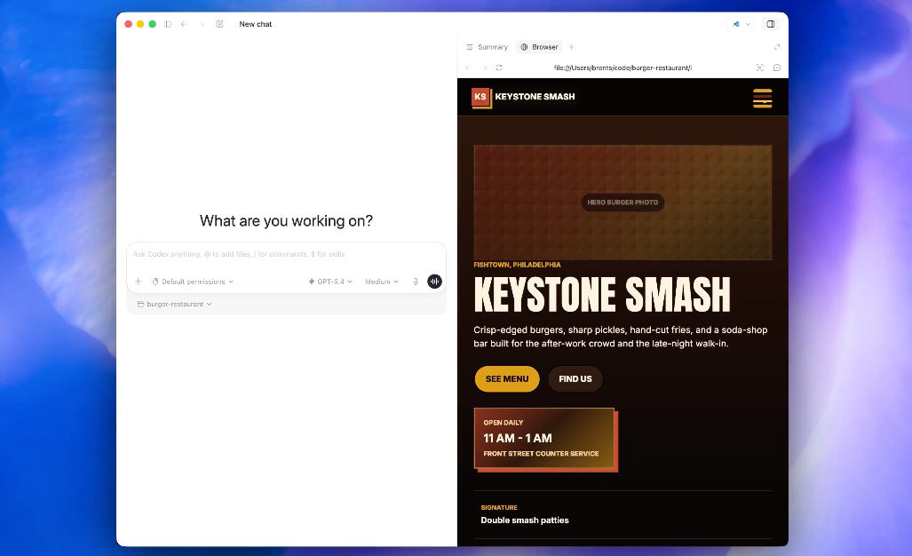Open the Medium reasoning effort dropdown
The image size is (912, 556).
pyautogui.click(x=381, y=282)
